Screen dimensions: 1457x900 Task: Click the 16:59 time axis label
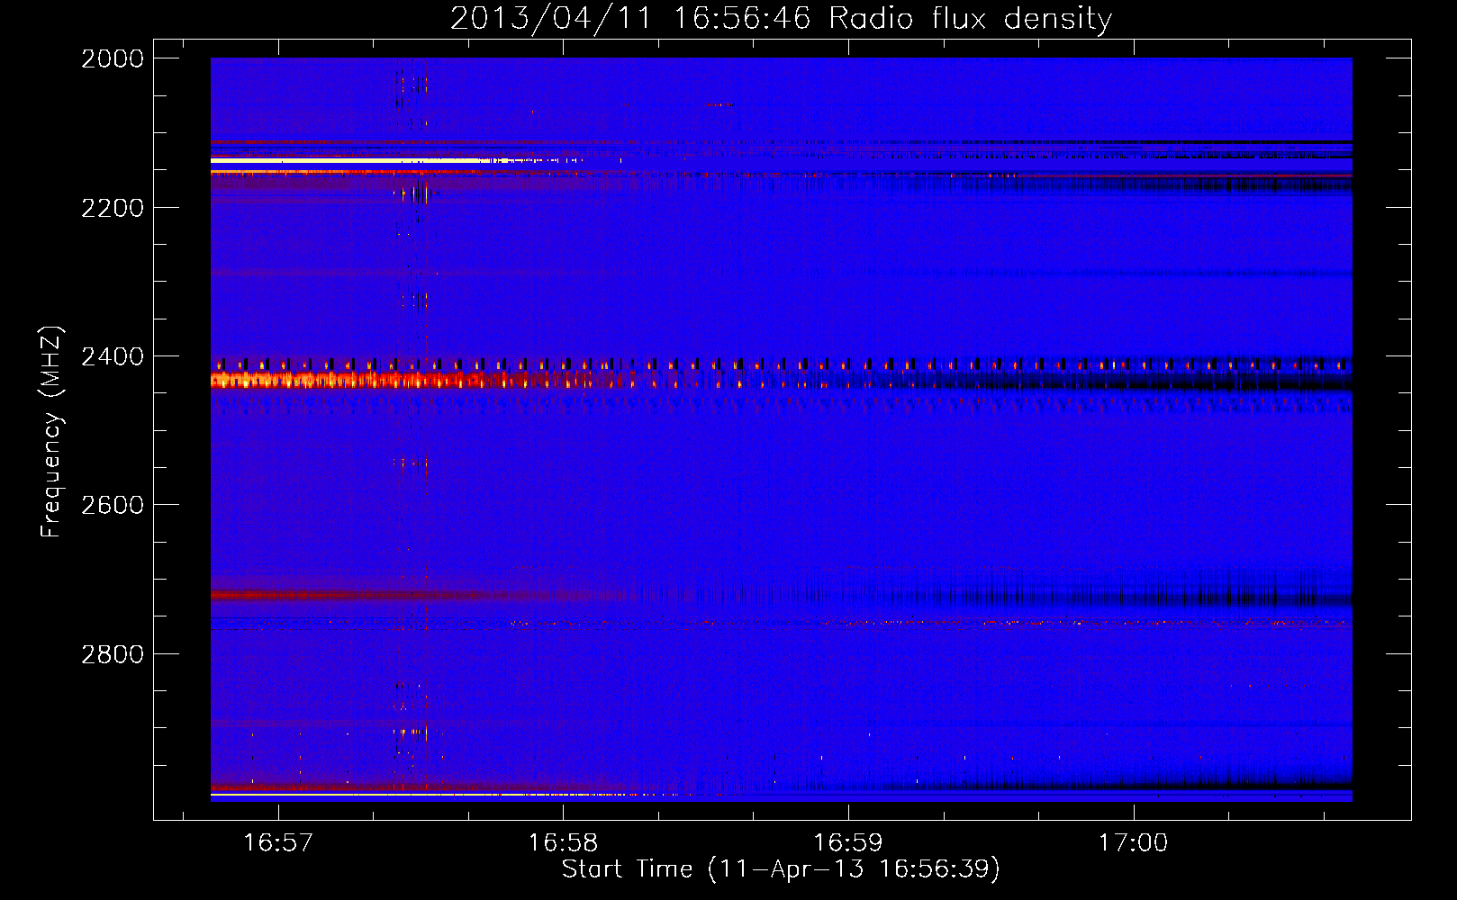pos(848,842)
